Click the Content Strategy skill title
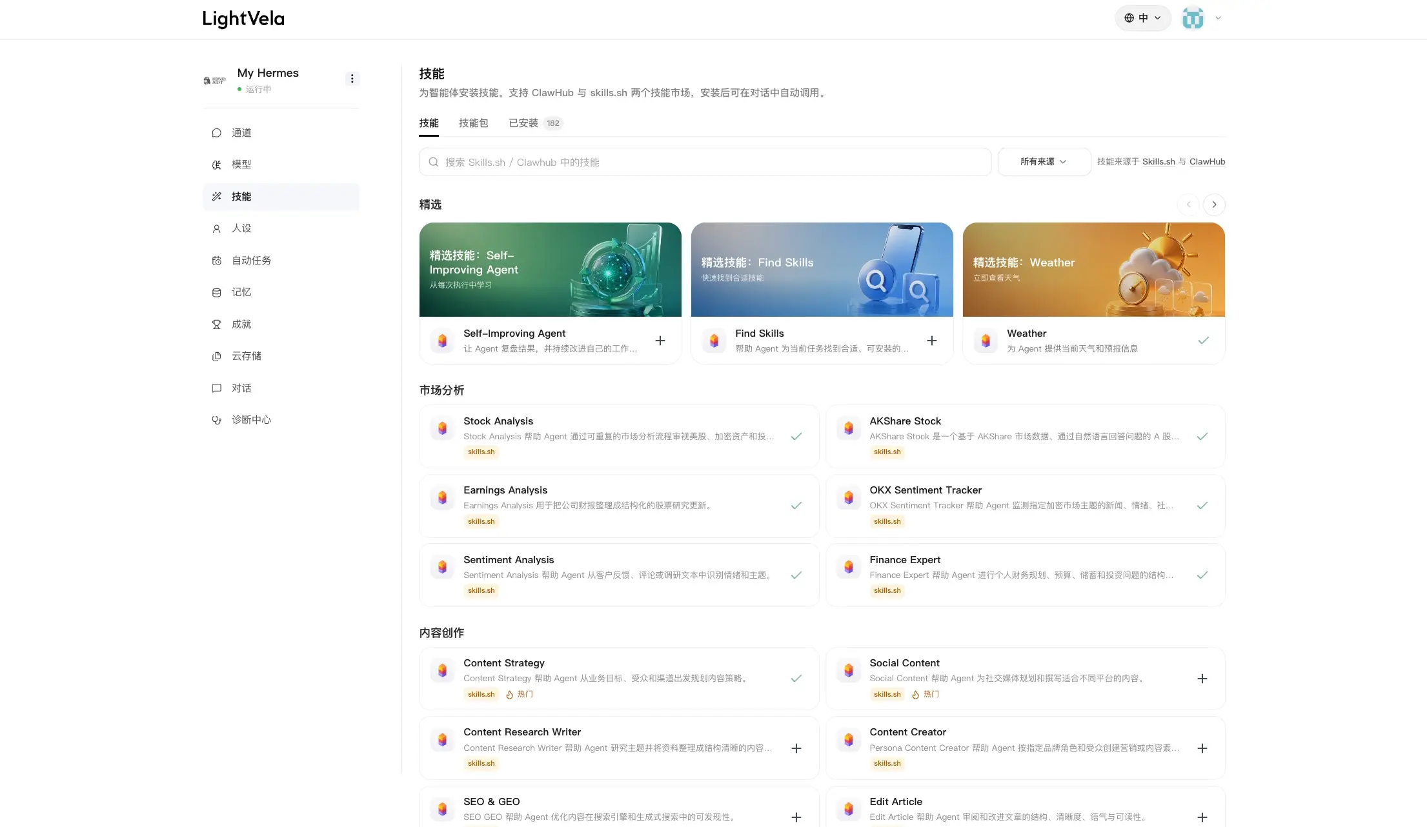The height and width of the screenshot is (827, 1427). pyautogui.click(x=504, y=663)
